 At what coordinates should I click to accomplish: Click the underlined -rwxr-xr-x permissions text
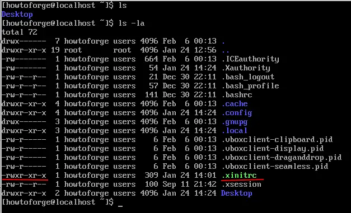[x=24, y=175]
